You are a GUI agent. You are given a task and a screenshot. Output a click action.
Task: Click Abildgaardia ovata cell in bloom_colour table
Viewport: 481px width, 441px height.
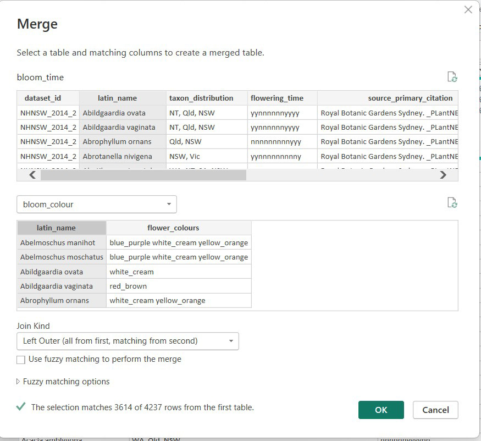(62, 272)
